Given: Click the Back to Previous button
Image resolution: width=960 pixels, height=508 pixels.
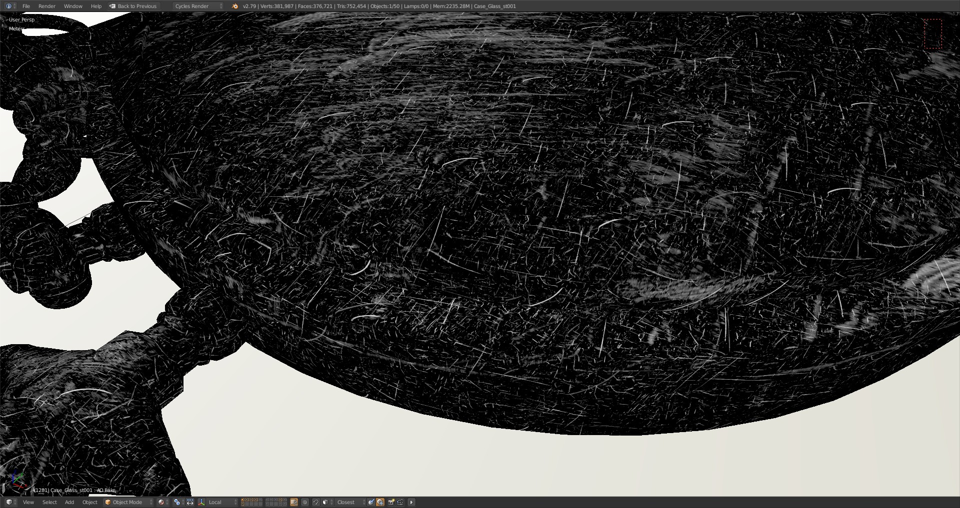Looking at the screenshot, I should click(x=133, y=6).
